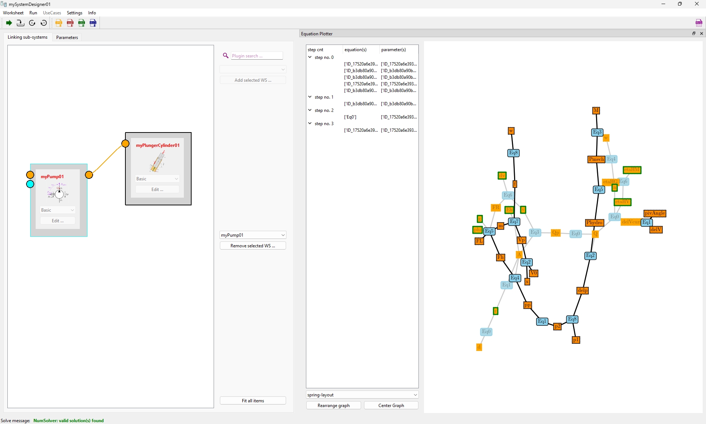Click the IV reset toolbar icon

point(44,23)
